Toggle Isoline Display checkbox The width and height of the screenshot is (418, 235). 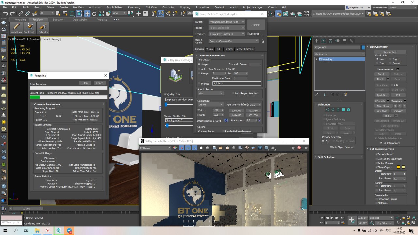pos(376,163)
